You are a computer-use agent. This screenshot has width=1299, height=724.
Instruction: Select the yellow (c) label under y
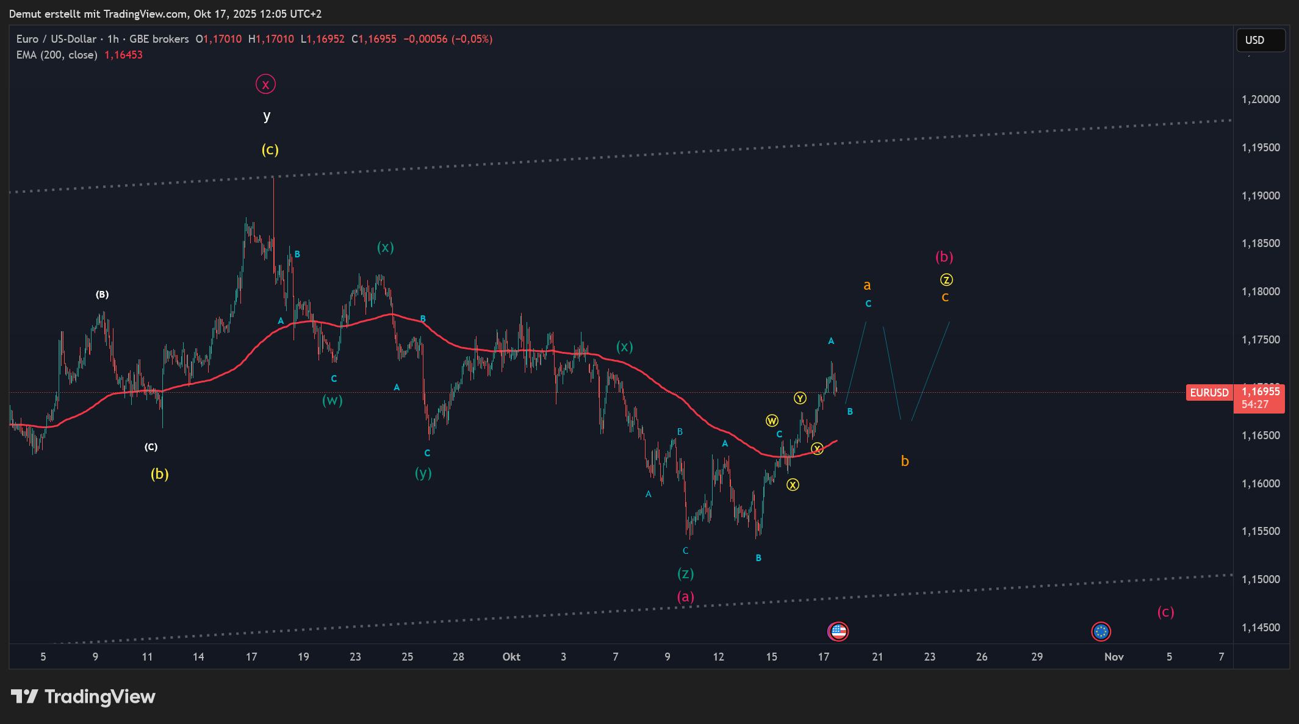(x=270, y=149)
